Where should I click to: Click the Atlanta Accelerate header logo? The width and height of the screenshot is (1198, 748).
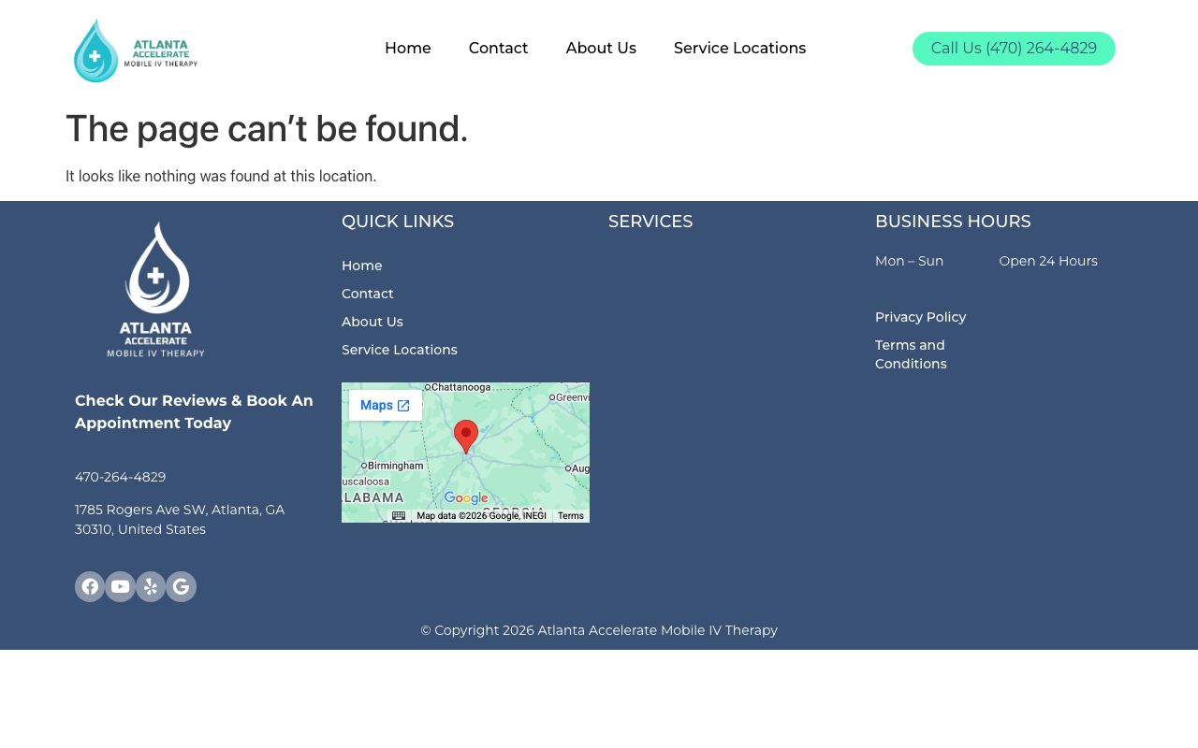136,50
